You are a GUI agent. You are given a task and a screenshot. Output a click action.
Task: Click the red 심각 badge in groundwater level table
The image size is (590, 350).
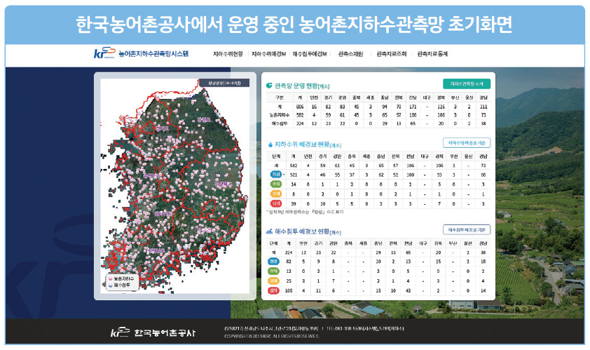[x=276, y=203]
